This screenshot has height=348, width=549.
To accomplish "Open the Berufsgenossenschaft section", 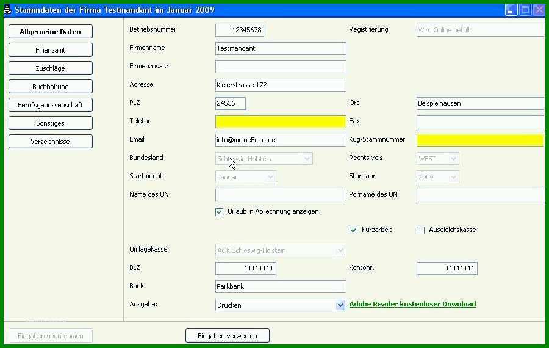I will pyautogui.click(x=51, y=105).
